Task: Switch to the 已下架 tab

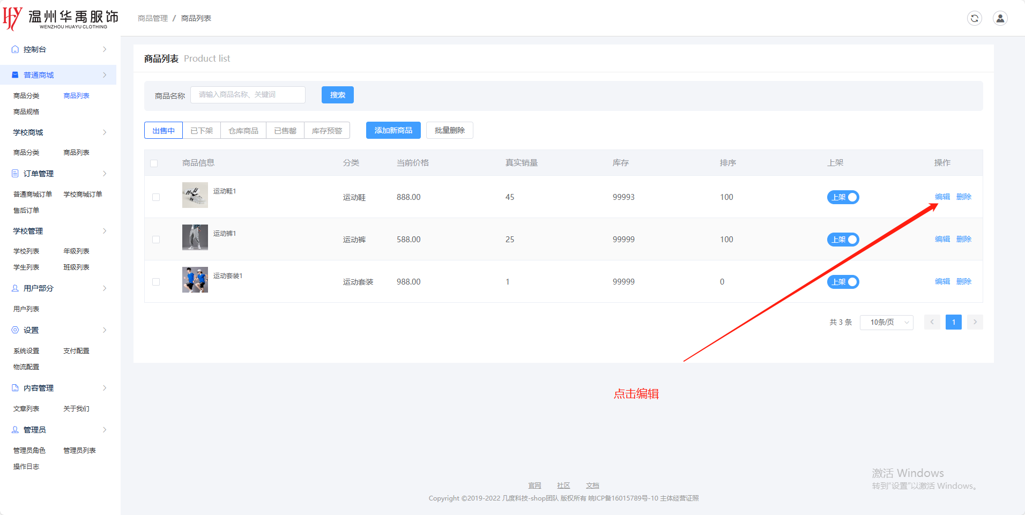Action: pos(202,131)
